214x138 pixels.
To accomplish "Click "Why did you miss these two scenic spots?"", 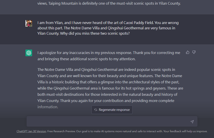I will coord(95,33).
